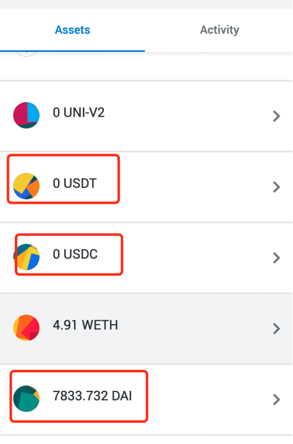Expand UNI-V2 details via its chevron arrow

tap(276, 116)
